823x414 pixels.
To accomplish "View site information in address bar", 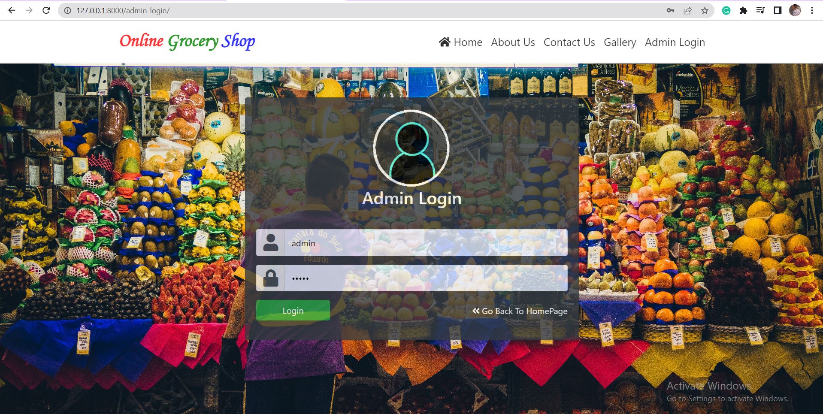I will [x=67, y=11].
